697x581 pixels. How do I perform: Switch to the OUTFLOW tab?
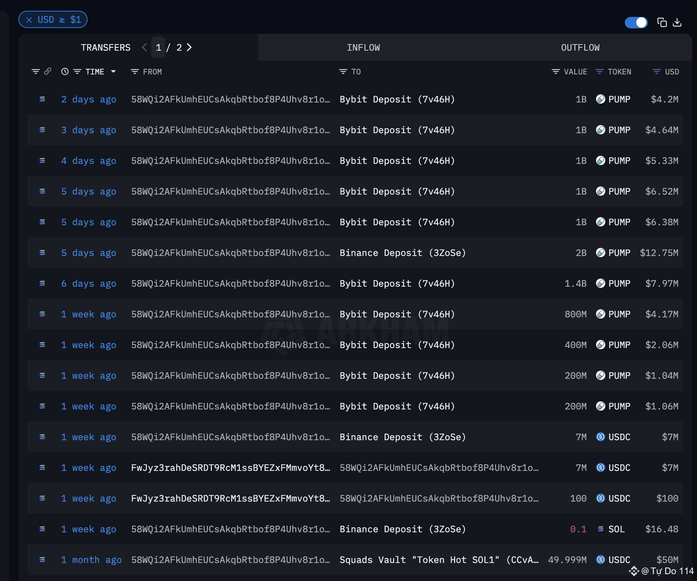point(580,48)
